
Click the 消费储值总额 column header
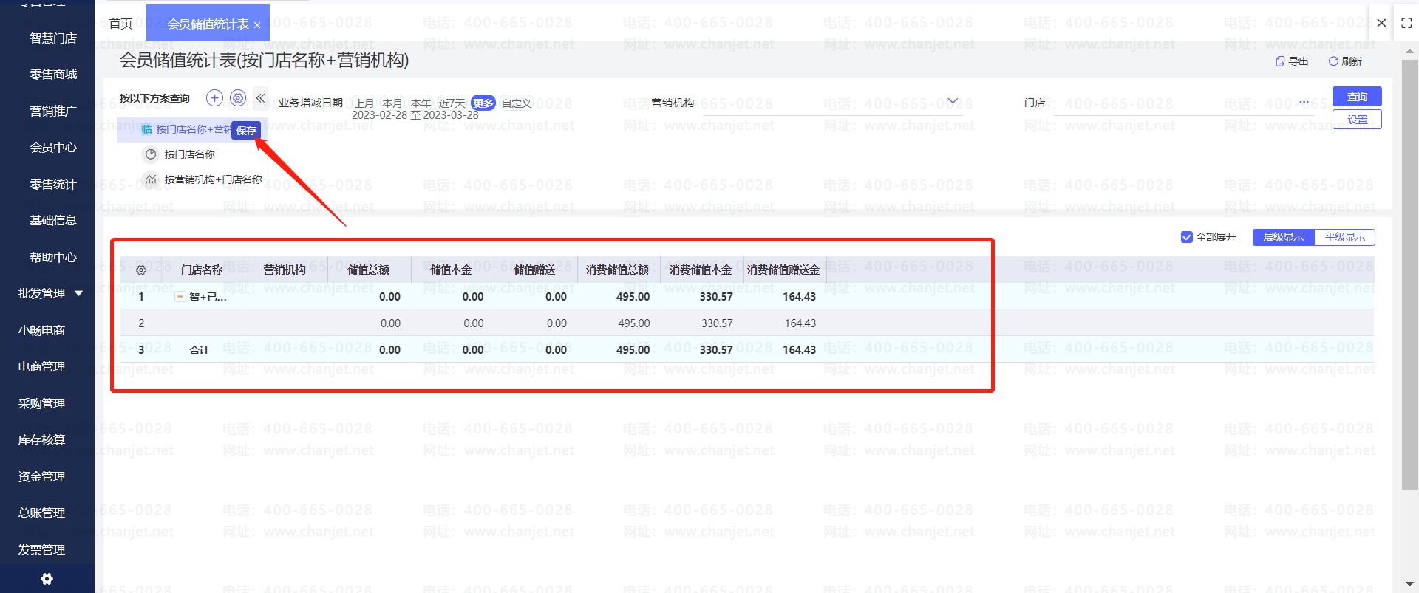tap(618, 270)
